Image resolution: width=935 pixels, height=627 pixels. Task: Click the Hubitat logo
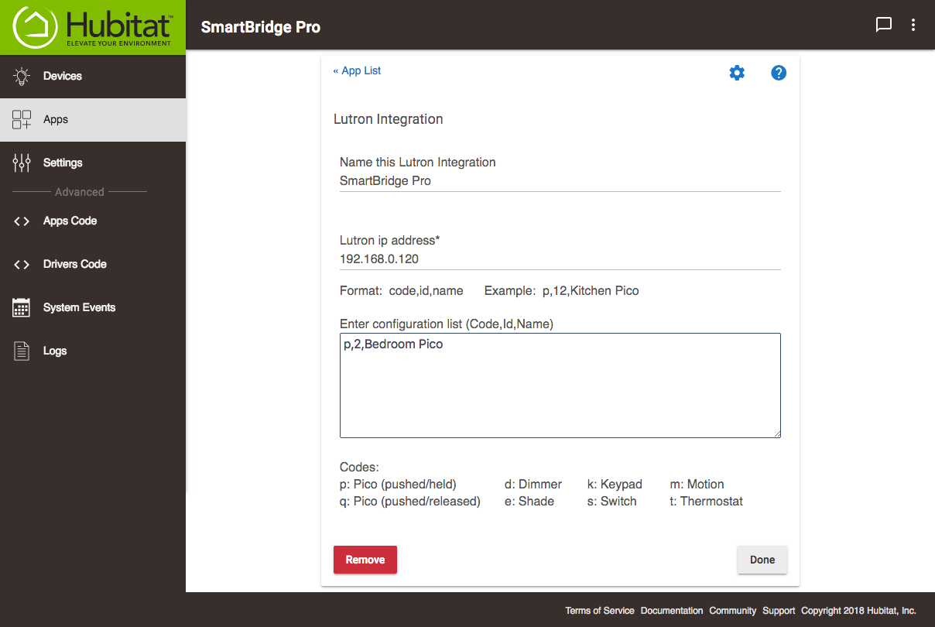[x=93, y=27]
